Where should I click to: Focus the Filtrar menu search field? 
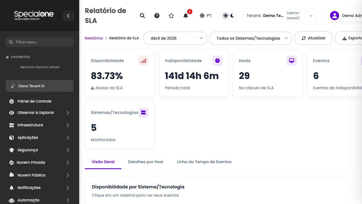[40, 42]
